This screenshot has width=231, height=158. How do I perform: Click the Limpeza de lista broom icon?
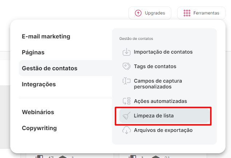pos(127,116)
